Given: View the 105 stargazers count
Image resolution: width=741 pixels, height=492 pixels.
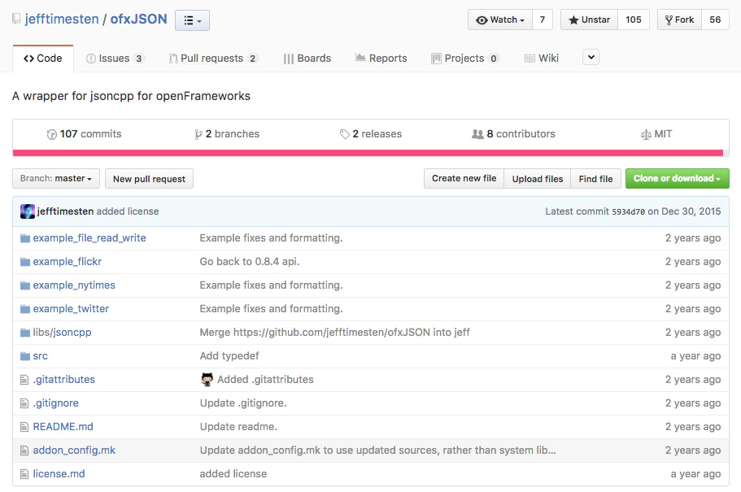Looking at the screenshot, I should coord(634,20).
